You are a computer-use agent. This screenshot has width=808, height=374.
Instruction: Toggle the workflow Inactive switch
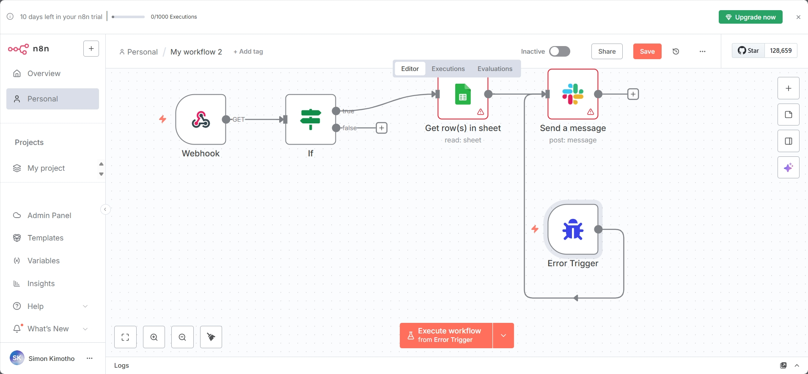click(560, 52)
